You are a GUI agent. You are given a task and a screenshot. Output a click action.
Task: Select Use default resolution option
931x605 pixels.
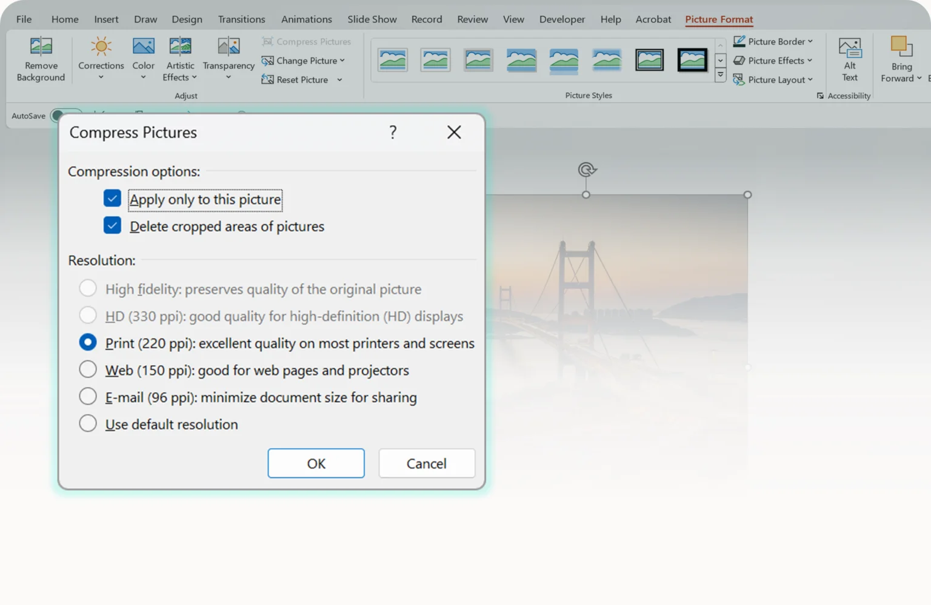[x=88, y=423]
